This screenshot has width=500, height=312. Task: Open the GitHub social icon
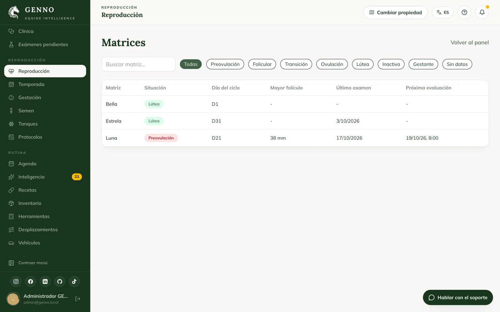tap(60, 281)
